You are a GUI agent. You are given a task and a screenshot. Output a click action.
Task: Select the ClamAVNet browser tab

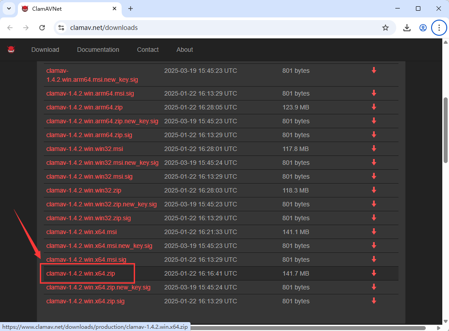point(70,9)
